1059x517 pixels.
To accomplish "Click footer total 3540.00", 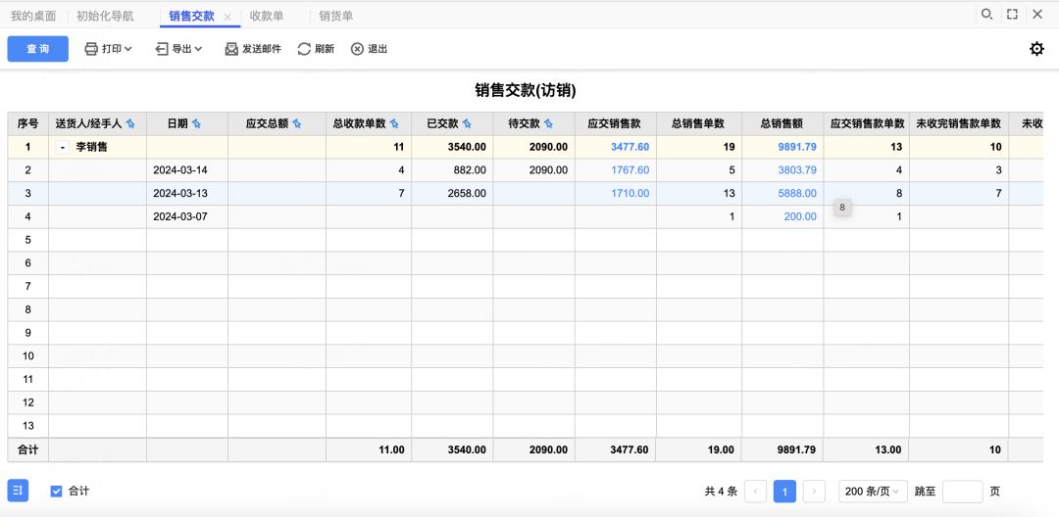I will point(467,449).
